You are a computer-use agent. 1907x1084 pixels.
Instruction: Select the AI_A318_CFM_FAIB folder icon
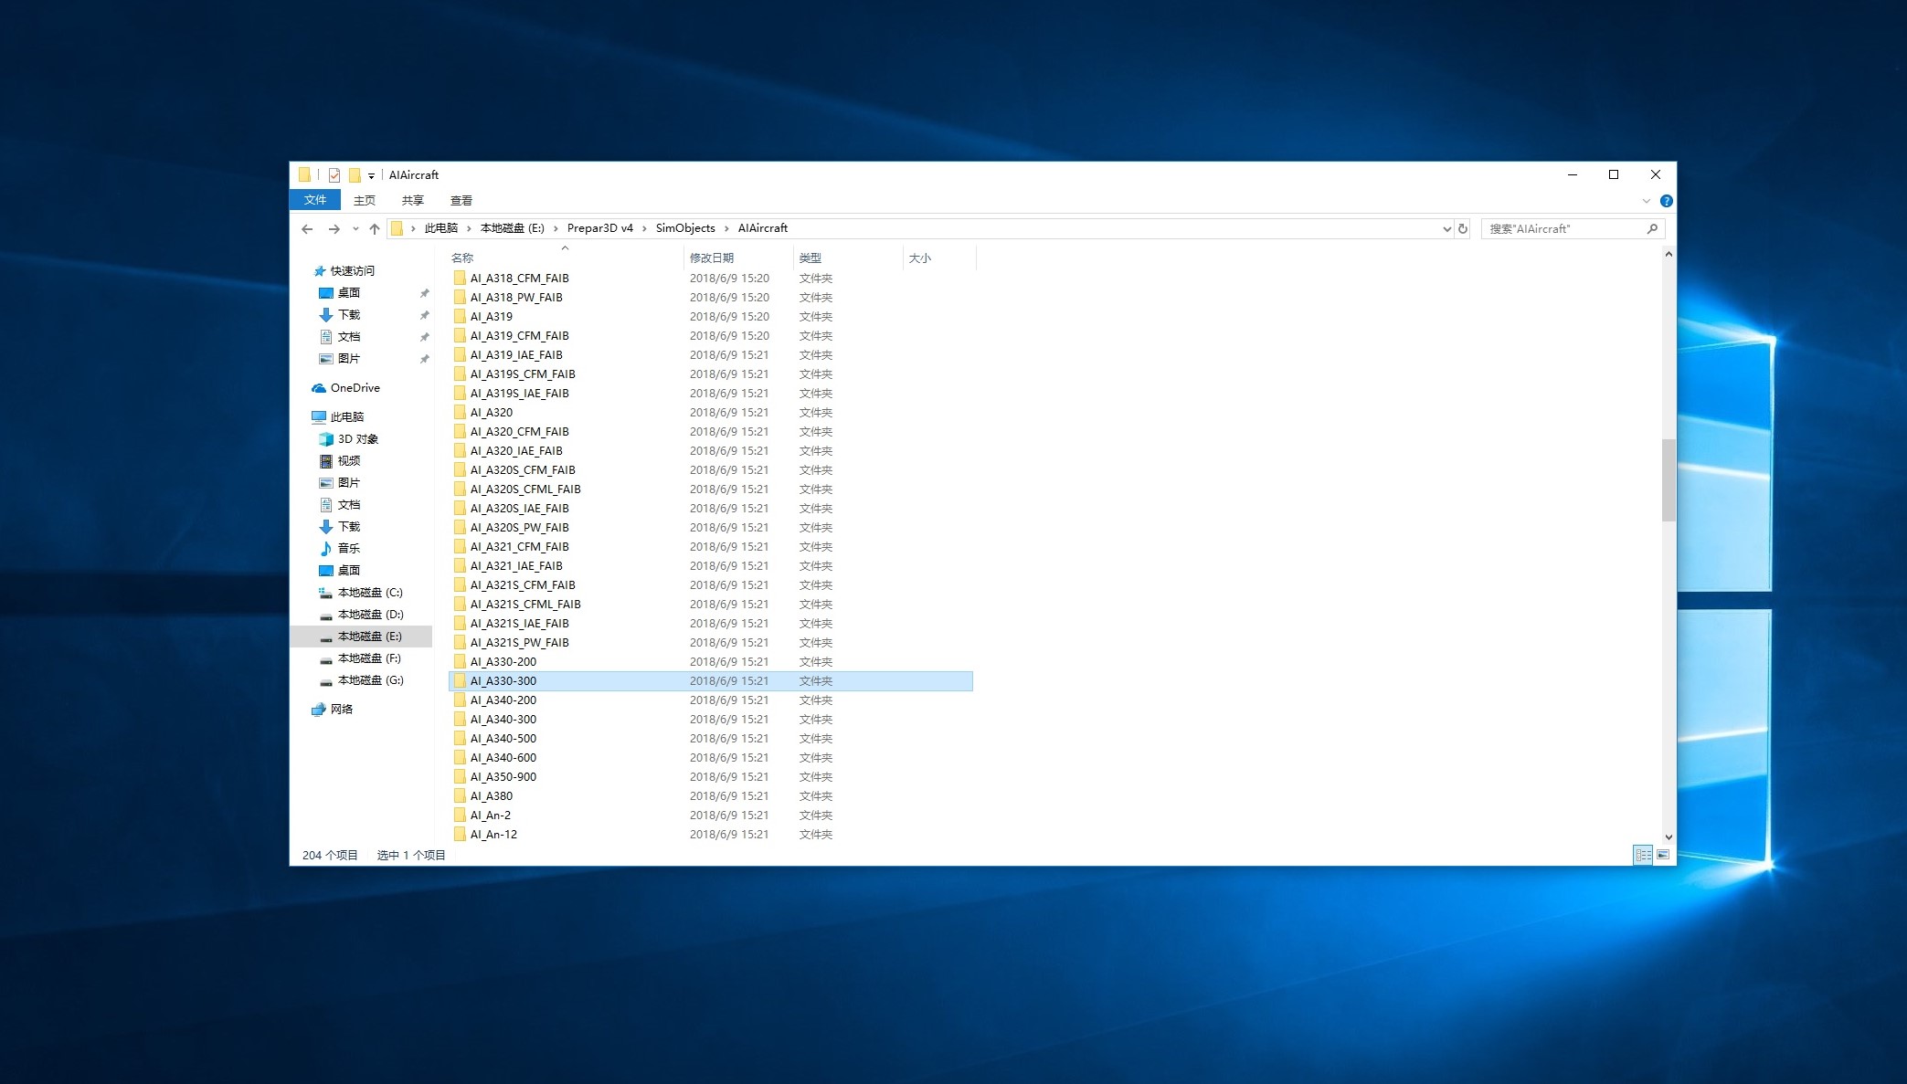coord(460,278)
